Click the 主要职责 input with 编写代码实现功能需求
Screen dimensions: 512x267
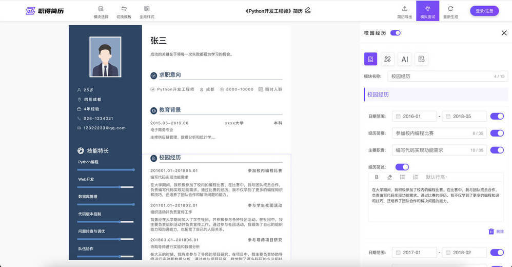pyautogui.click(x=439, y=150)
